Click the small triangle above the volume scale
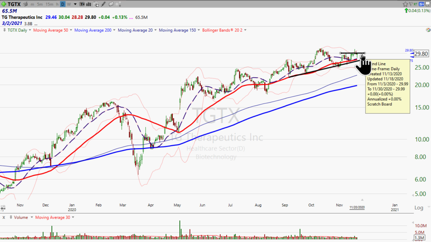This screenshot has width=431, height=242. [413, 223]
